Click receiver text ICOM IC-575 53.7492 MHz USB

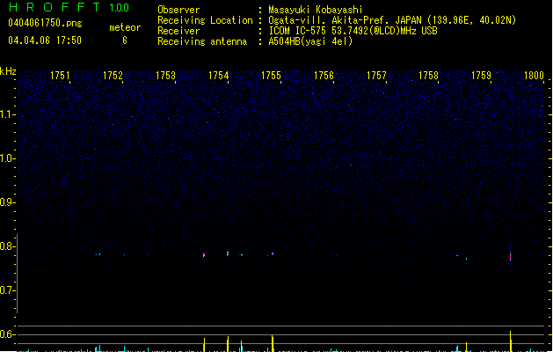pos(353,31)
